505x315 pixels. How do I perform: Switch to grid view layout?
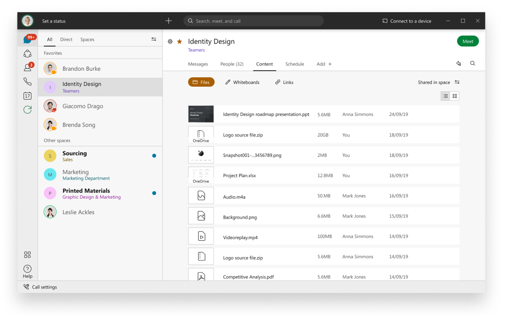455,96
